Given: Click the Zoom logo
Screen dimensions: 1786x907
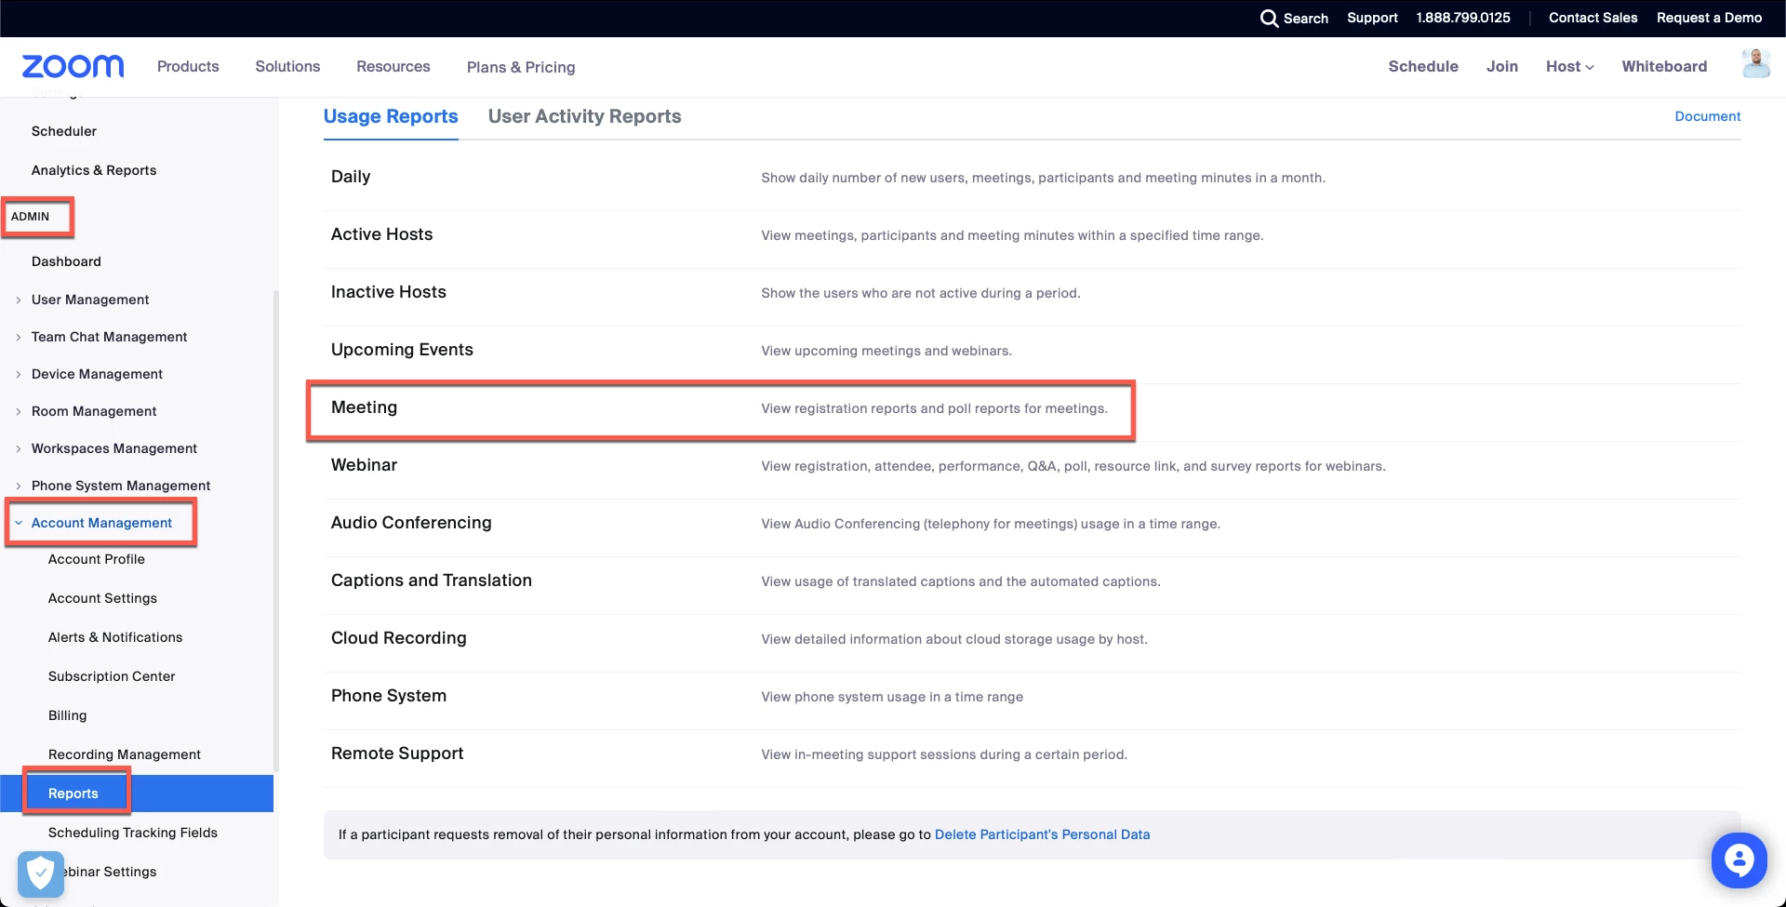Looking at the screenshot, I should click(73, 66).
